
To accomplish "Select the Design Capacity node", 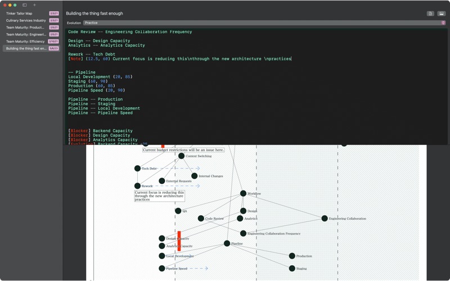I will point(162,238).
